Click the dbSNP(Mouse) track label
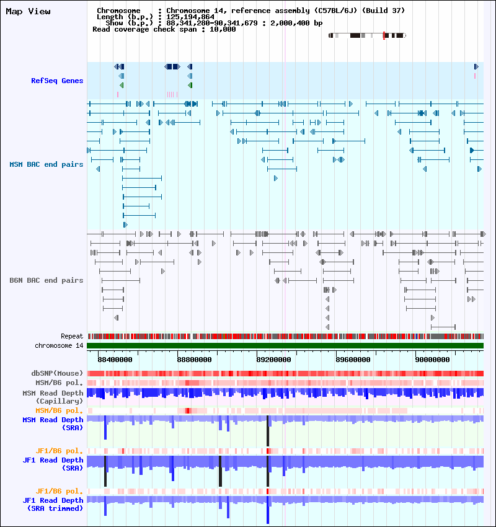The height and width of the screenshot is (527, 496). pyautogui.click(x=57, y=373)
